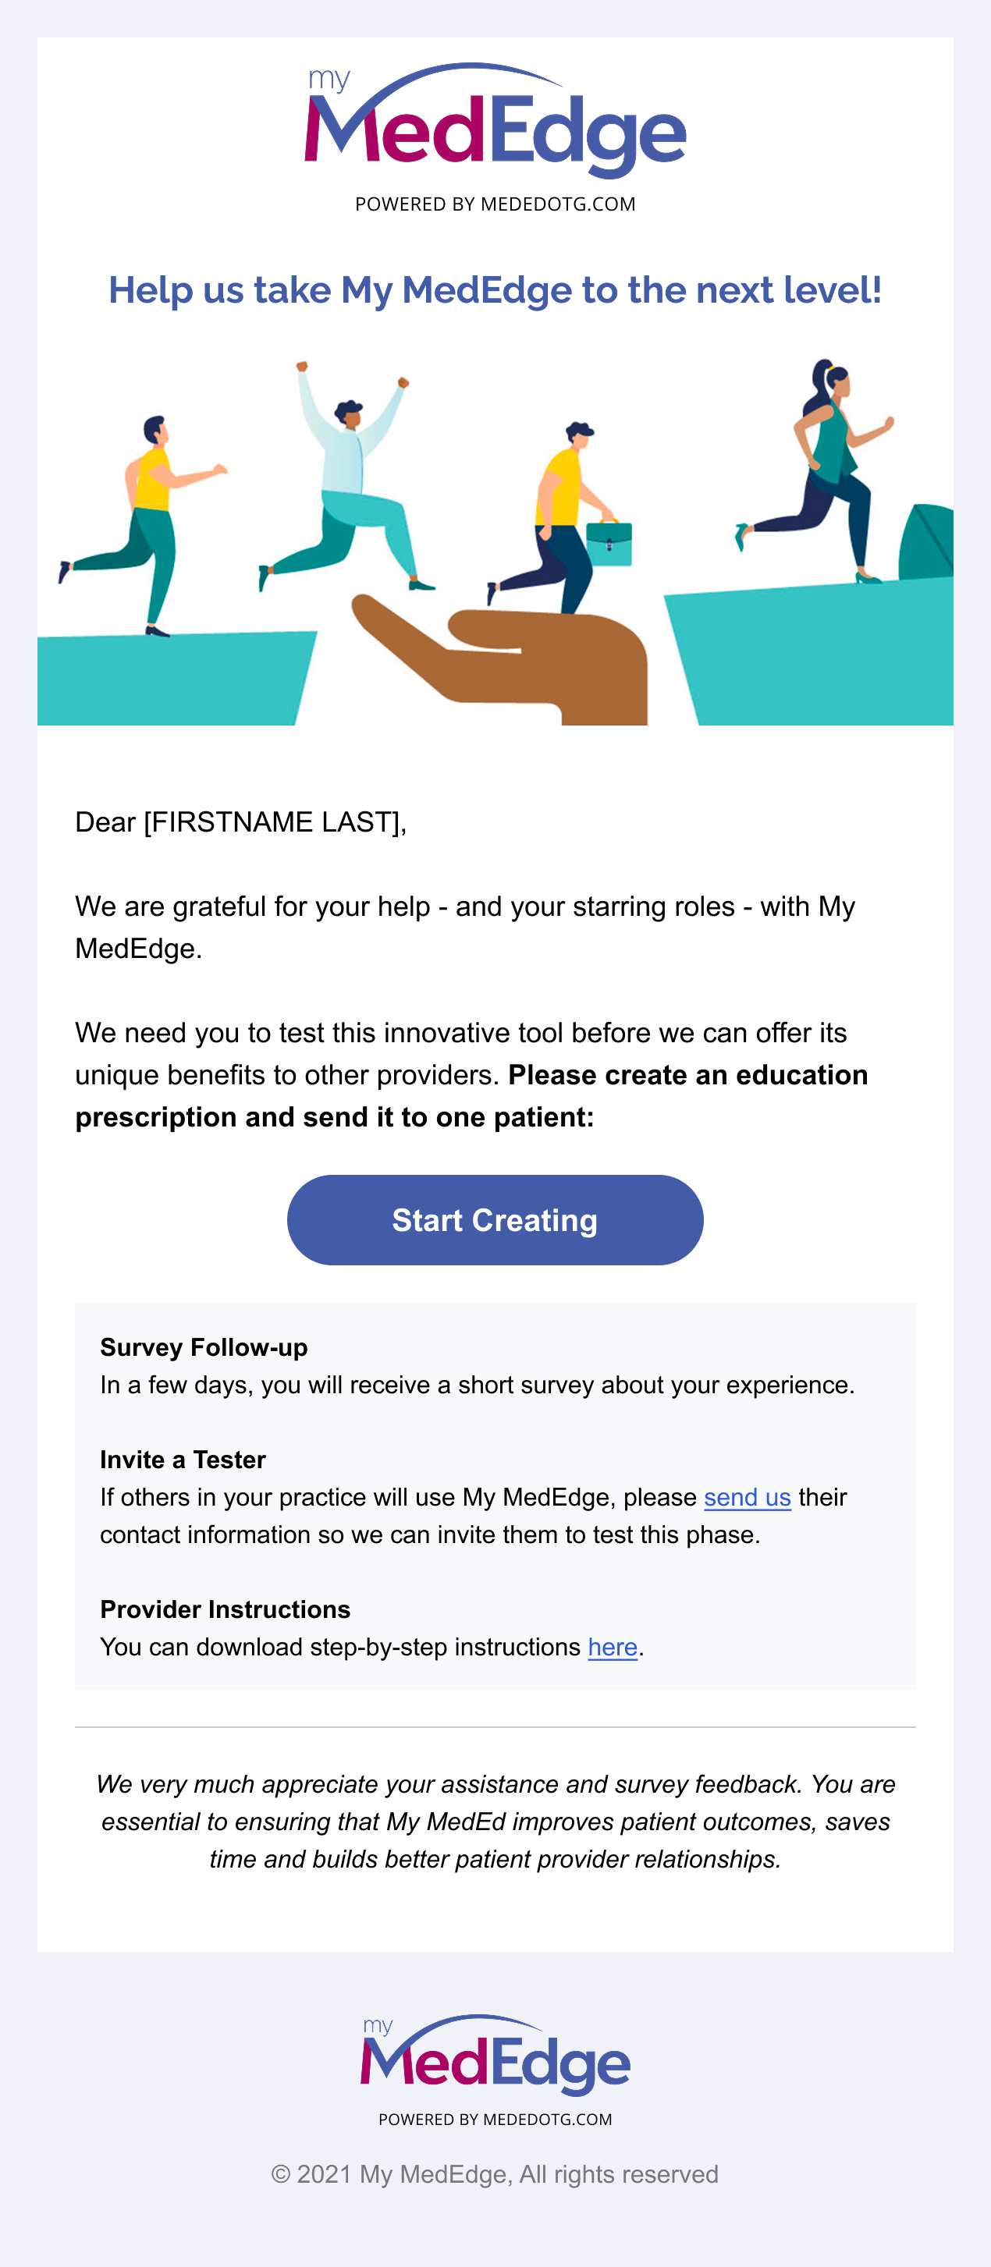Click the footer My MedEdge logo

[495, 2059]
